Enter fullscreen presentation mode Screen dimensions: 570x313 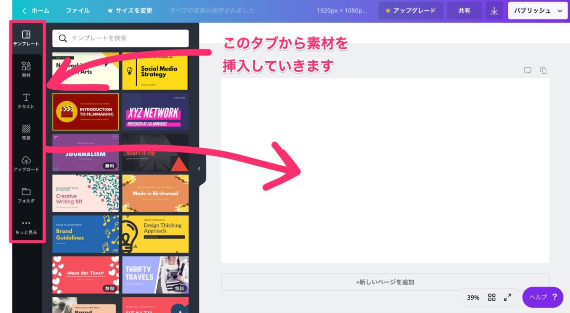point(507,297)
